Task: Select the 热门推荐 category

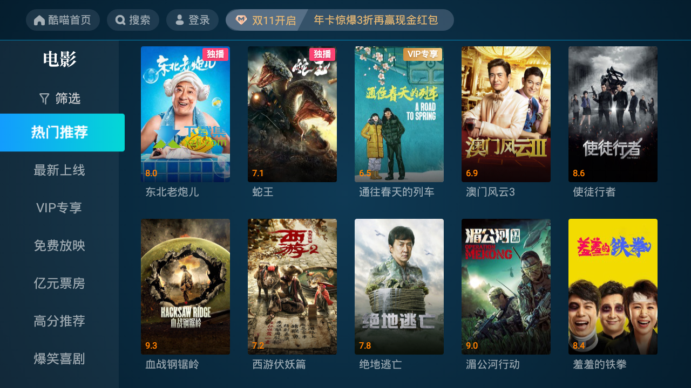Action: coord(62,133)
